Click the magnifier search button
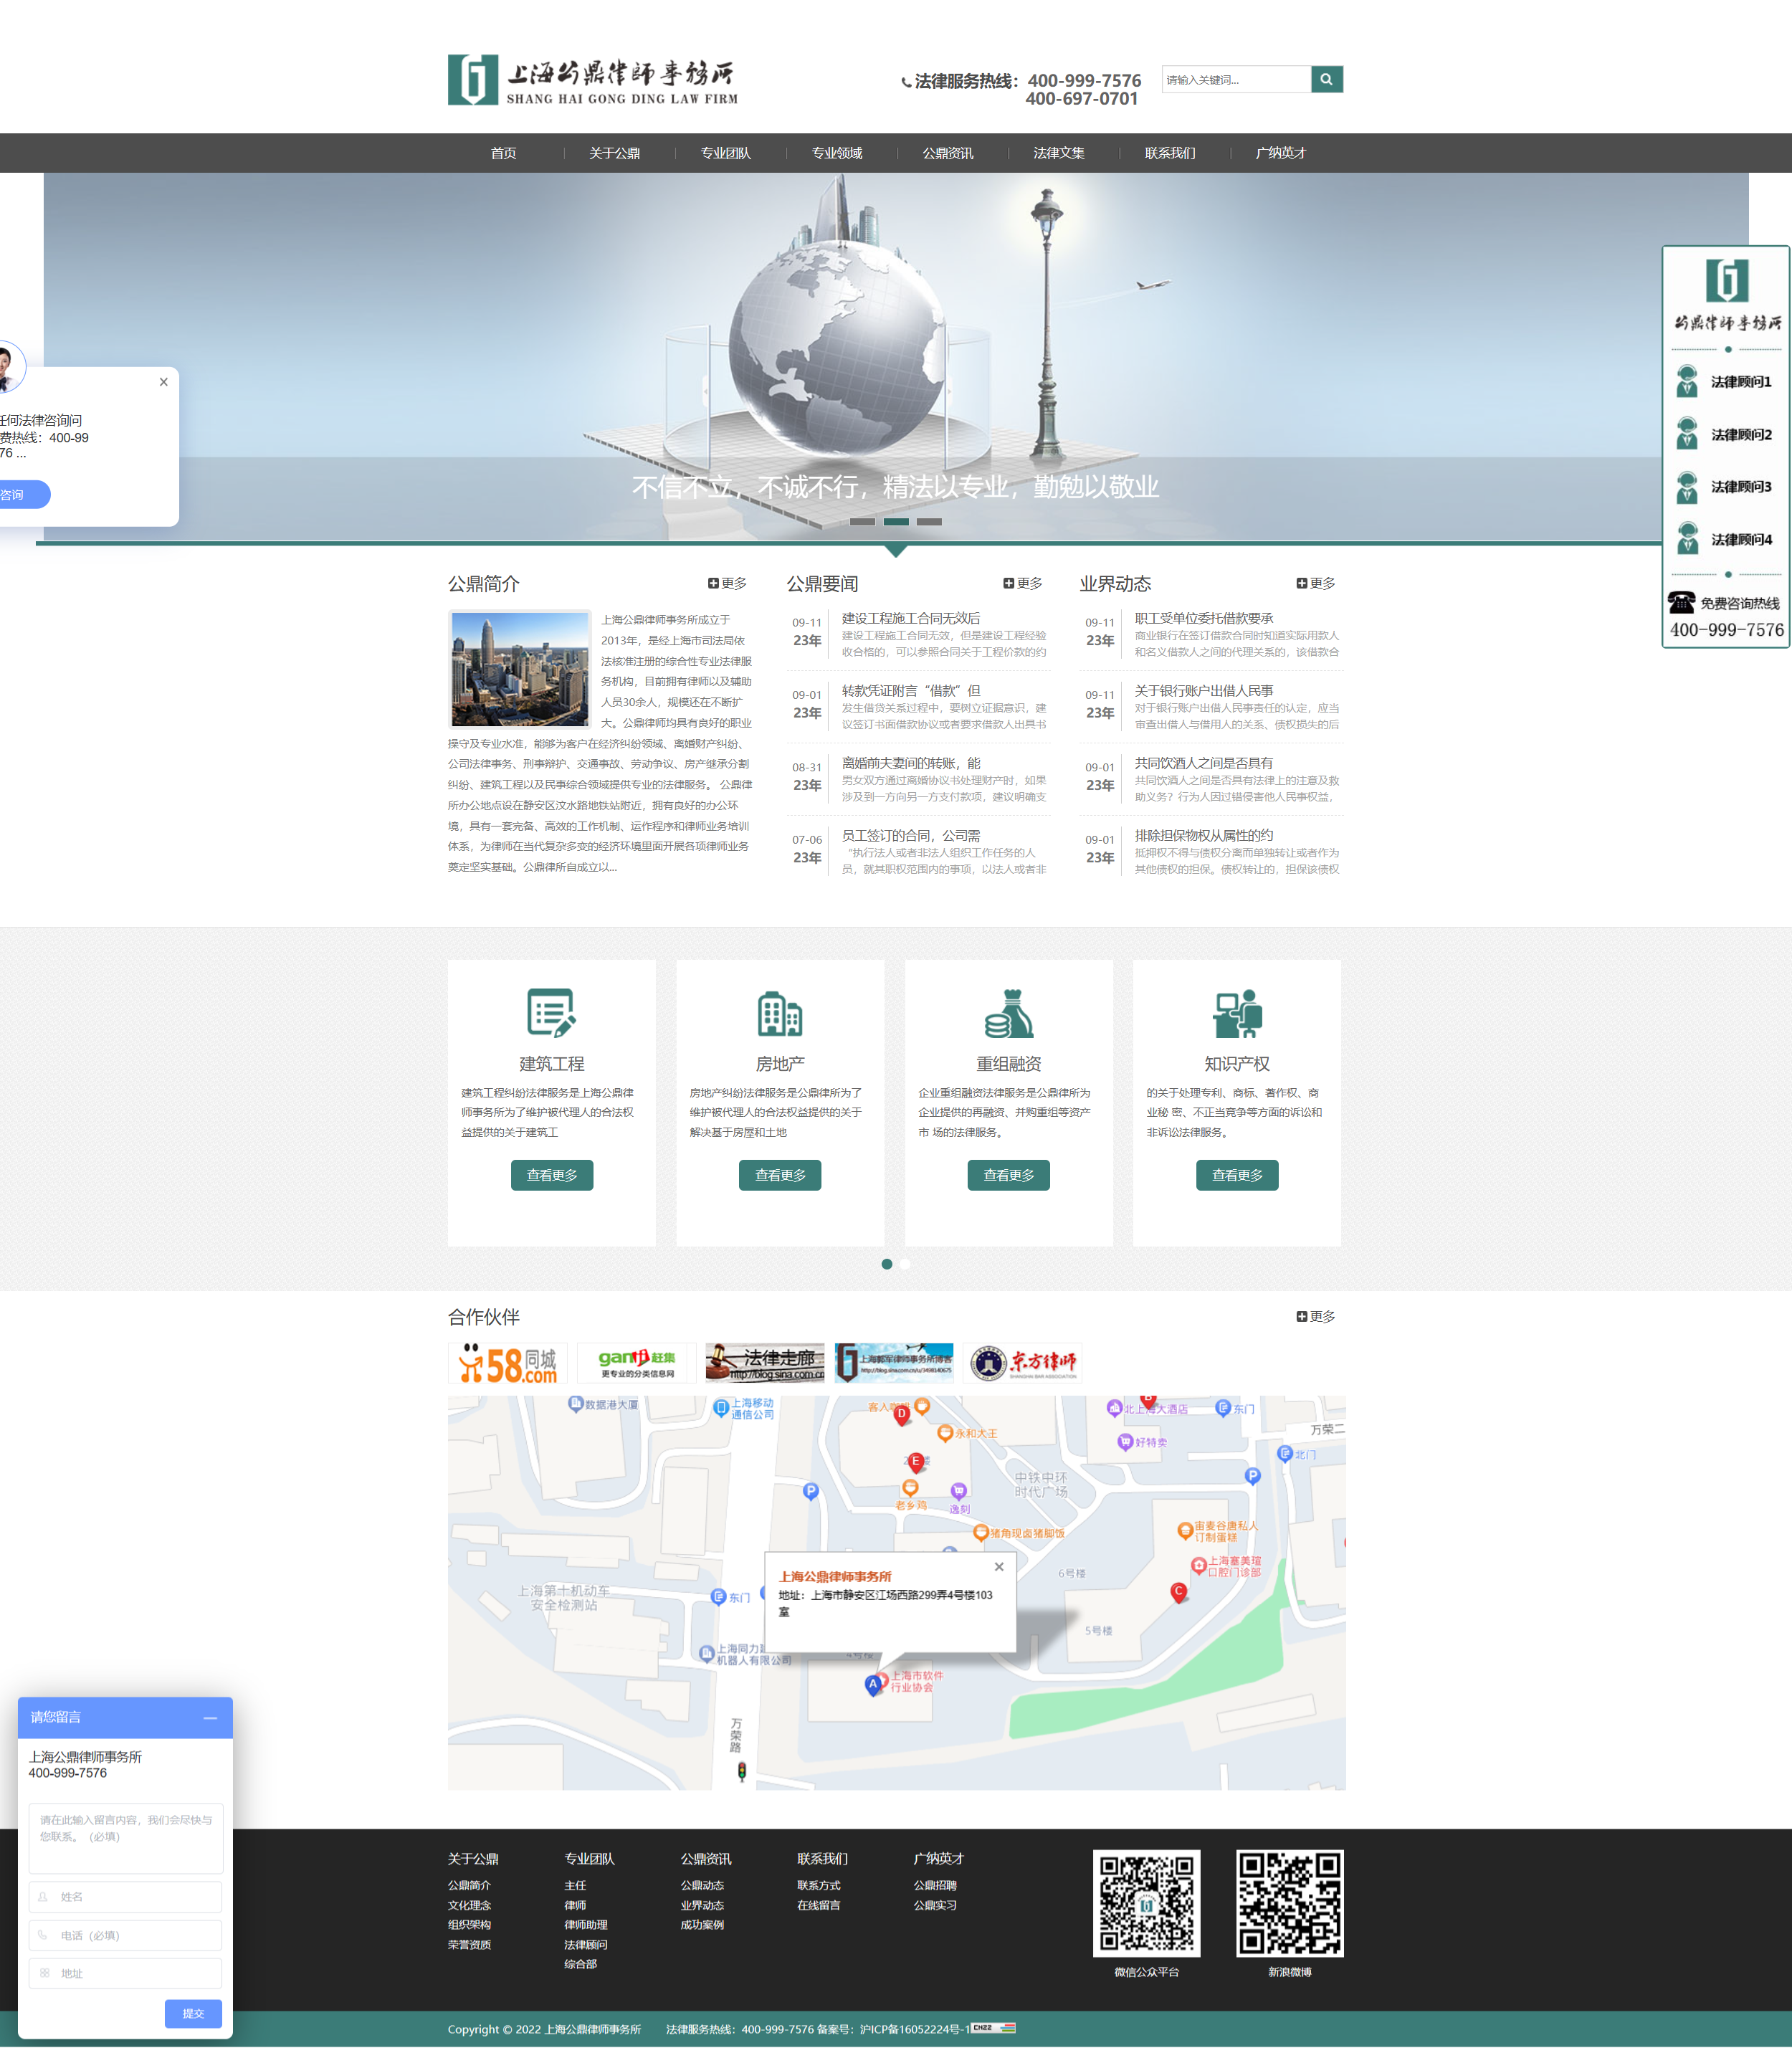The height and width of the screenshot is (2048, 1792). pos(1326,79)
